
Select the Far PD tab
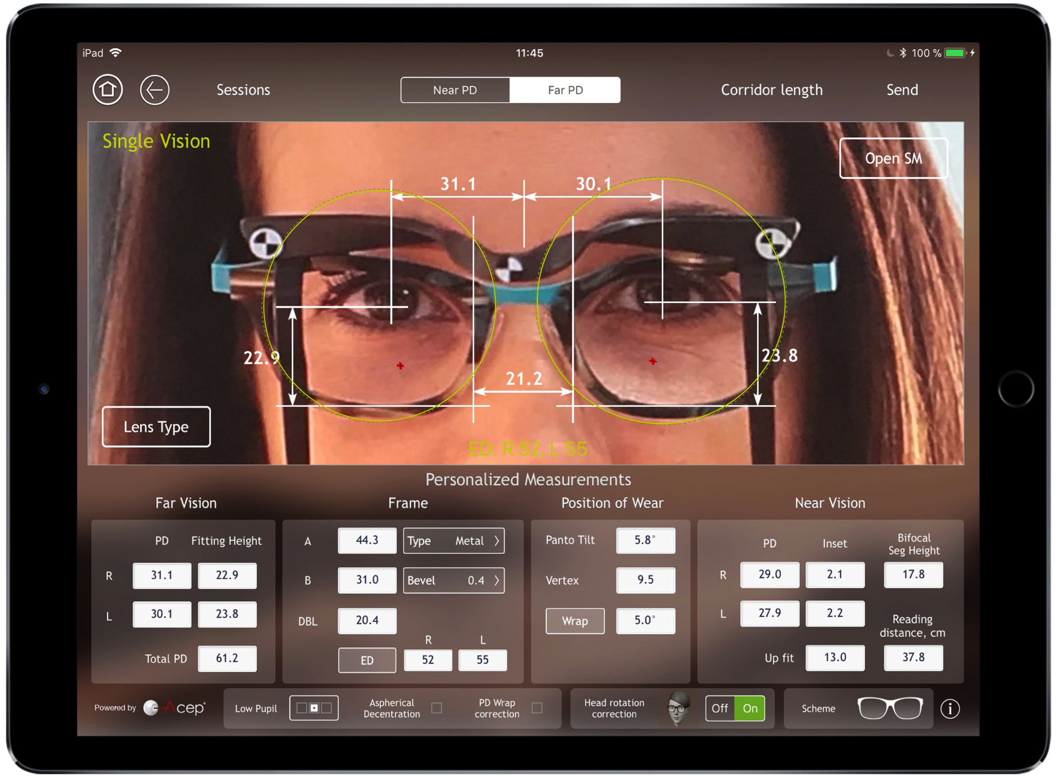point(565,90)
